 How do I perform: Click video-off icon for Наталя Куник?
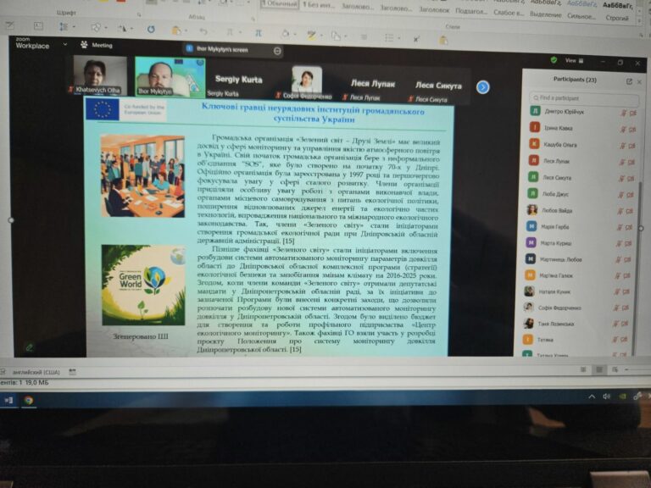[626, 292]
